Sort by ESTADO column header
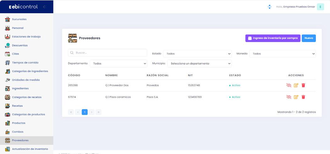The image size is (330, 154). [235, 75]
